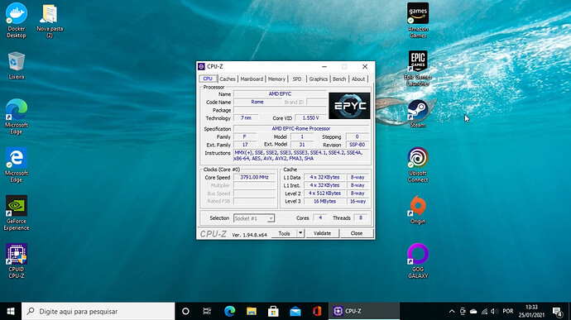Click the 16 MBytes Level 3 value

324,201
